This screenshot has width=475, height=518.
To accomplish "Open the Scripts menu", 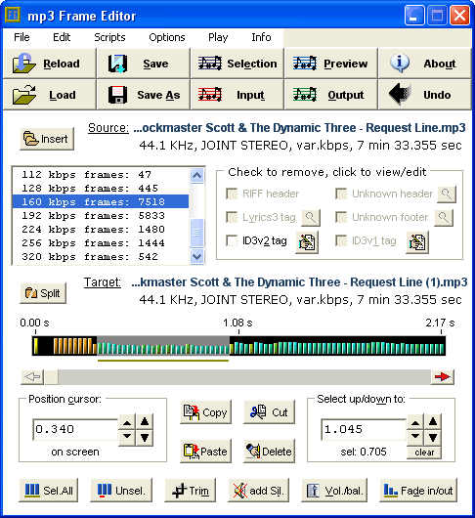I will 109,37.
